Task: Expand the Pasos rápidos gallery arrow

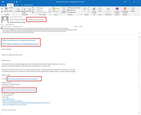Action: pyautogui.click(x=49, y=12)
